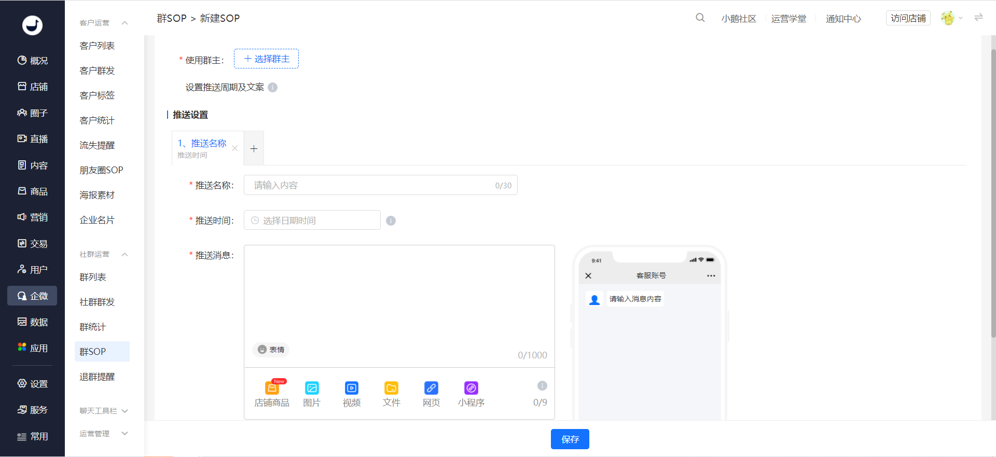Viewport: 996px width, 457px height.
Task: Open the user avatar dropdown menu
Action: click(952, 18)
